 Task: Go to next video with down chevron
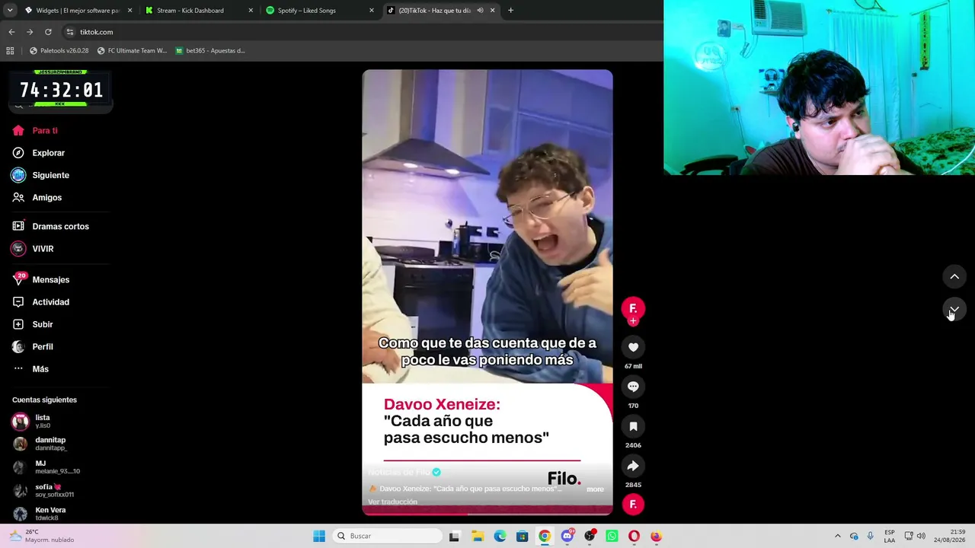point(954,310)
